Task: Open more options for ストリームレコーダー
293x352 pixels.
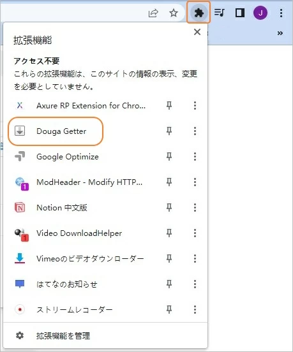Action: tap(195, 309)
